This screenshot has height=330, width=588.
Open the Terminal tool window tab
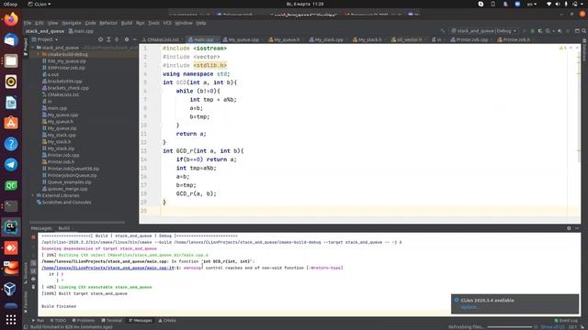click(112, 320)
